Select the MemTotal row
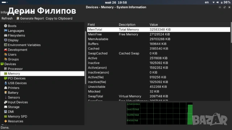232x130 pixels. click(x=159, y=30)
